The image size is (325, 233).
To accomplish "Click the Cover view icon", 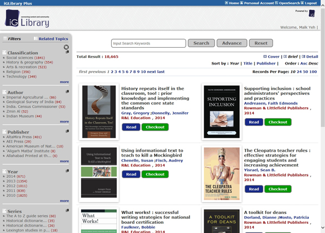I will pyautogui.click(x=265, y=56).
